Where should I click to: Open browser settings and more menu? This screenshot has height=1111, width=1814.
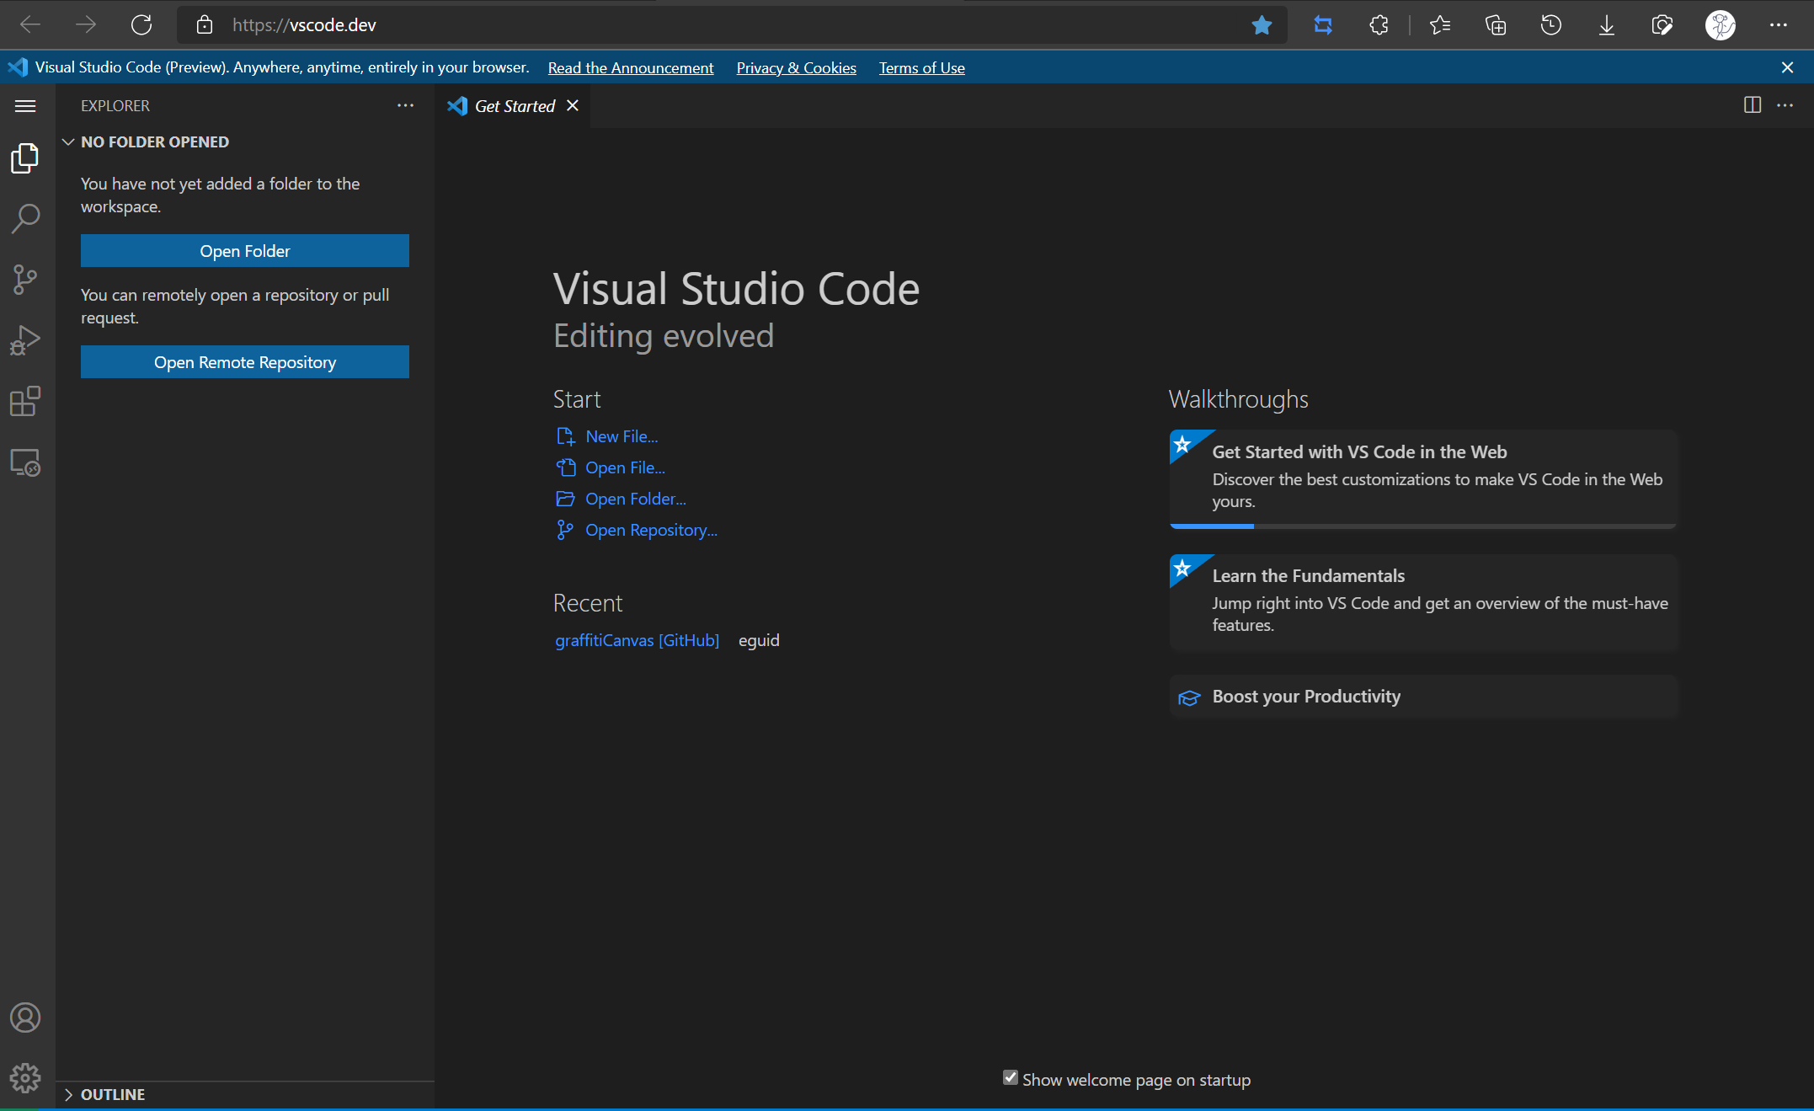(x=1779, y=25)
